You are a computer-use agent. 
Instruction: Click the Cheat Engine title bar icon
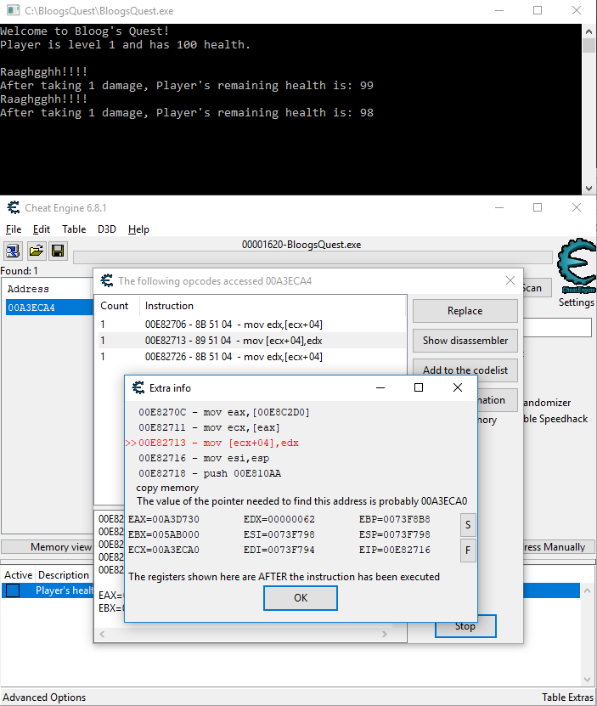coord(13,207)
